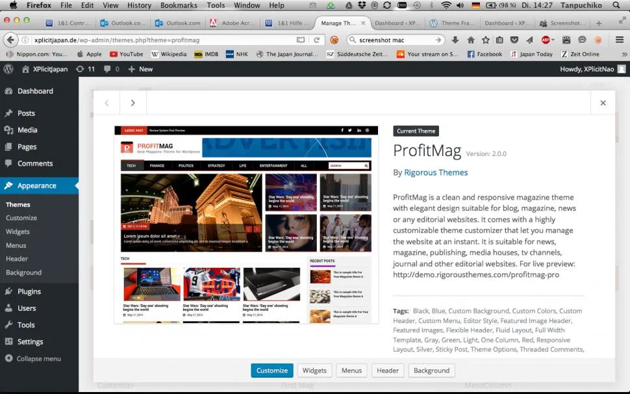Image resolution: width=630 pixels, height=394 pixels.
Task: Open a new browser tab with plus
Action: pyautogui.click(x=599, y=23)
